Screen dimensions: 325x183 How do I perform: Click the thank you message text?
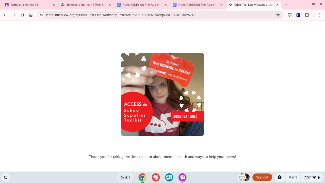pos(162,157)
